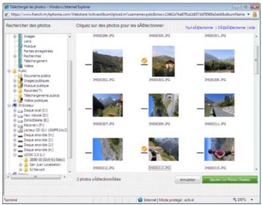The height and width of the screenshot is (205, 262).
Task: Click the IM000315.JPG thumbnail of person in red
Action: coord(219,149)
